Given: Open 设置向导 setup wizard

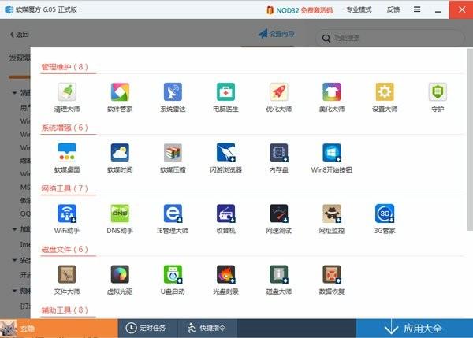Looking at the screenshot, I should tap(277, 34).
